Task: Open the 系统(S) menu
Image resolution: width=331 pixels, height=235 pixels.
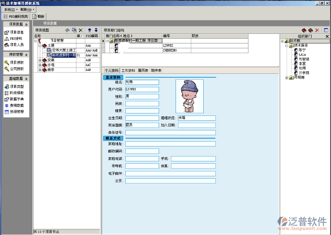Action: coord(10,9)
